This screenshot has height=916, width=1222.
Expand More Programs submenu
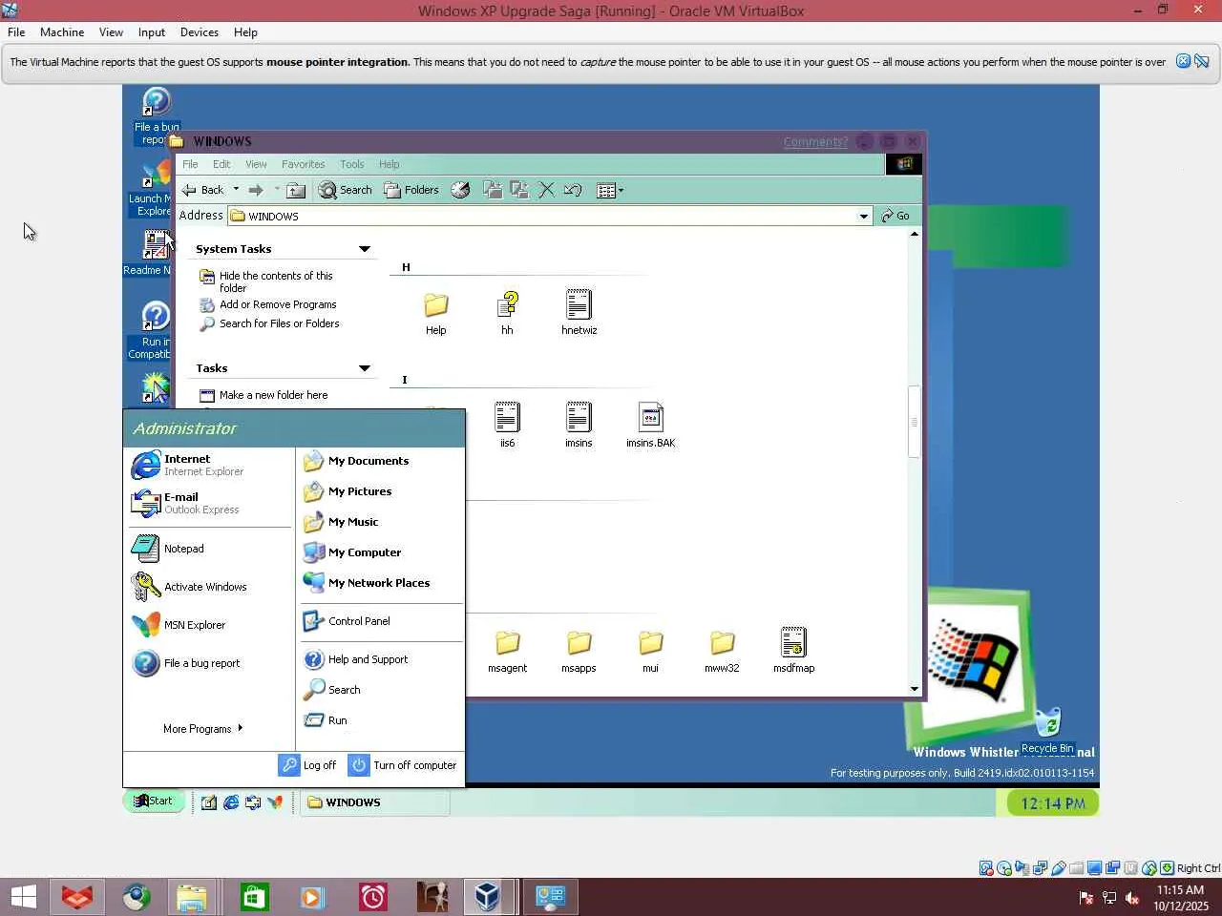pos(203,729)
